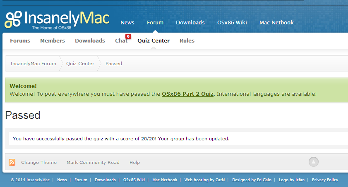The image size is (348, 187).
Task: Click the © 2014 InsanelyMac text
Action: pyautogui.click(x=30, y=180)
